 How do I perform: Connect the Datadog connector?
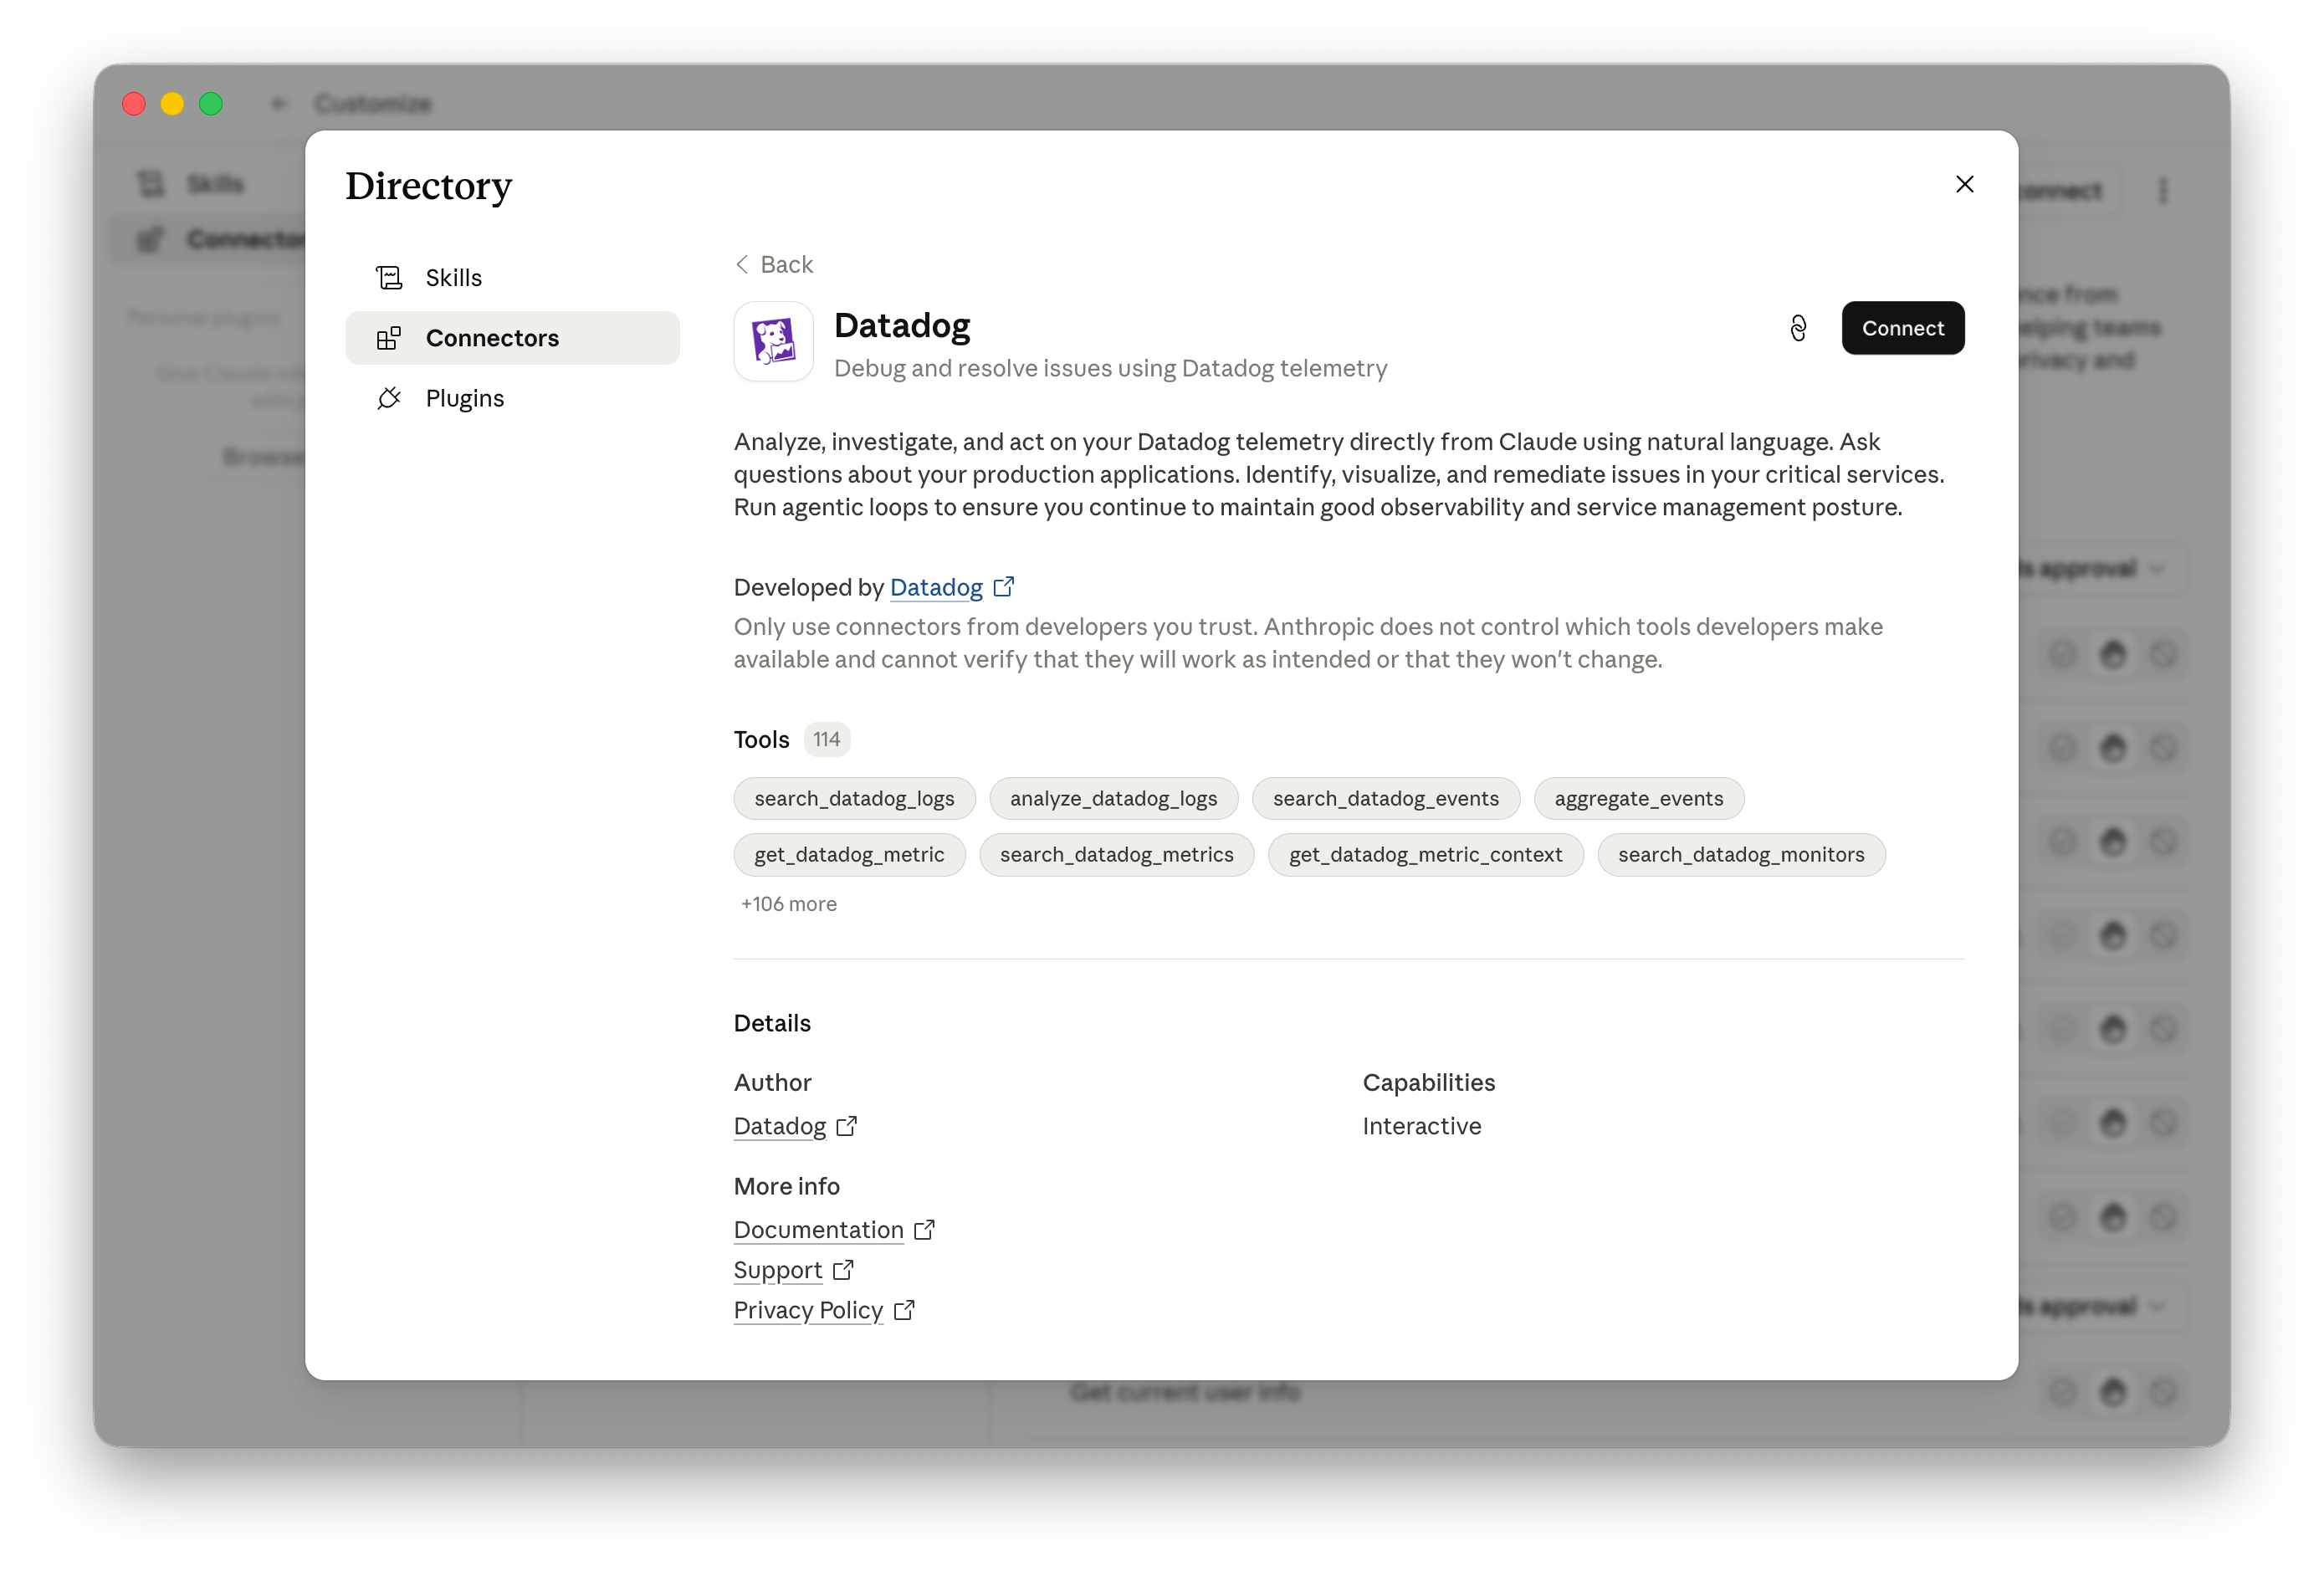coord(1902,328)
